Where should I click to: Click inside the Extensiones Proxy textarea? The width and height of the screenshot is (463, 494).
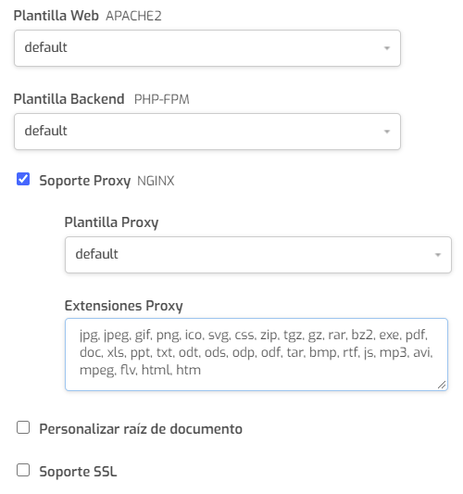point(257,354)
